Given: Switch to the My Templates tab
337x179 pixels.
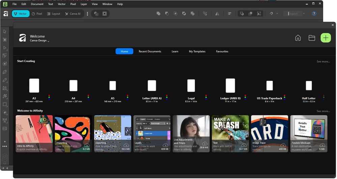Looking at the screenshot, I should click(x=197, y=51).
